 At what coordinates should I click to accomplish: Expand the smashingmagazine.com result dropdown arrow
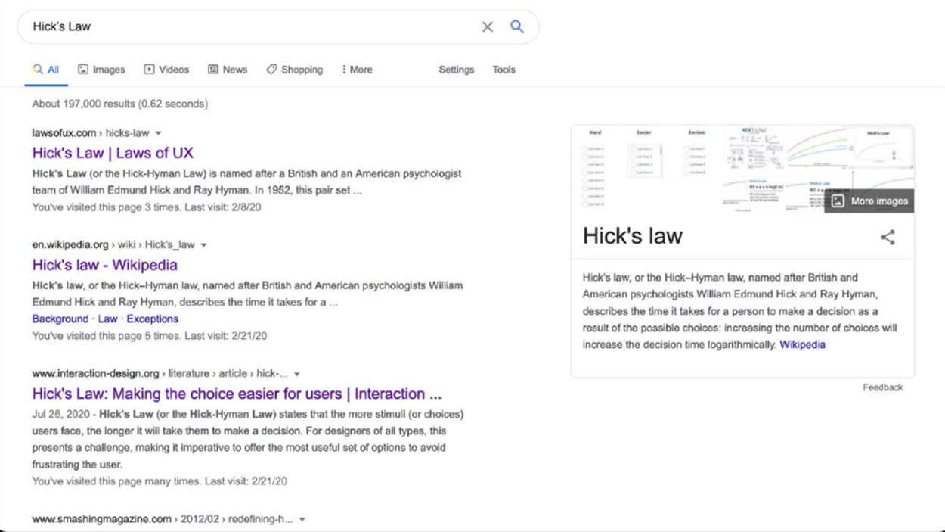point(302,519)
